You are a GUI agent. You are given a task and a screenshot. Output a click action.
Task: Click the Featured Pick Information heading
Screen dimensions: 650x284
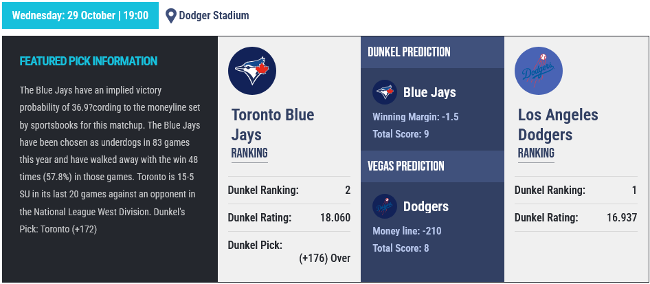89,61
